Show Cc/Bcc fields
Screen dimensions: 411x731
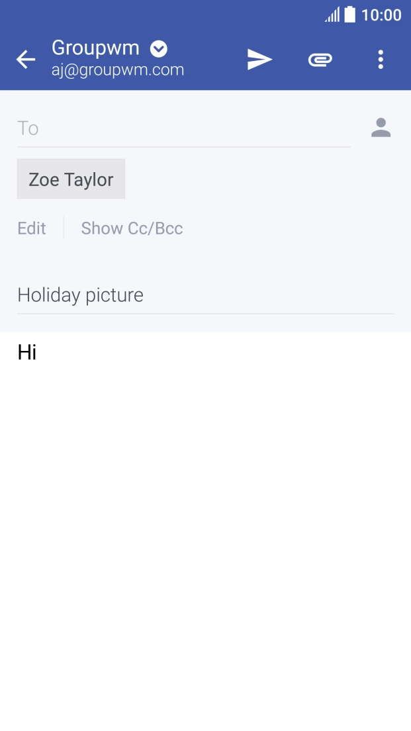(132, 228)
